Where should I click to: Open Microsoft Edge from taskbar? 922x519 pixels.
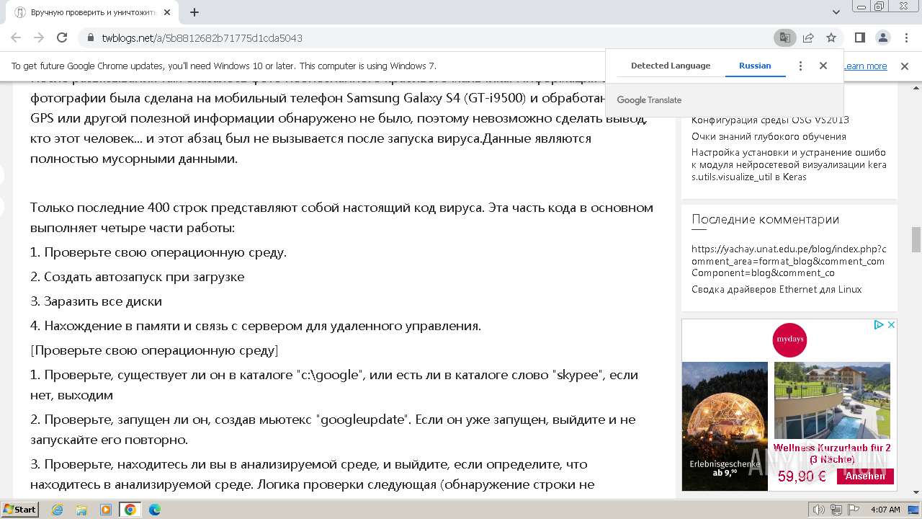[155, 510]
